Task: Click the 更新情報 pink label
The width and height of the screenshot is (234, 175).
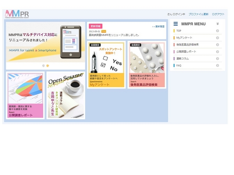Action: [x=96, y=26]
